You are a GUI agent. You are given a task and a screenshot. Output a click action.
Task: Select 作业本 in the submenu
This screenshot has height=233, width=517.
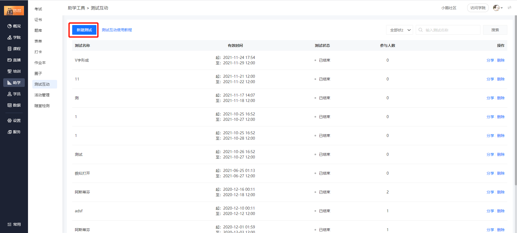coord(40,63)
